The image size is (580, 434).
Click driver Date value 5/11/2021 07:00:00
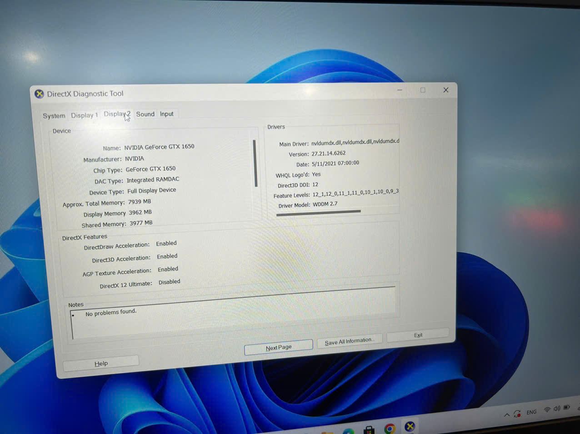[x=335, y=163]
